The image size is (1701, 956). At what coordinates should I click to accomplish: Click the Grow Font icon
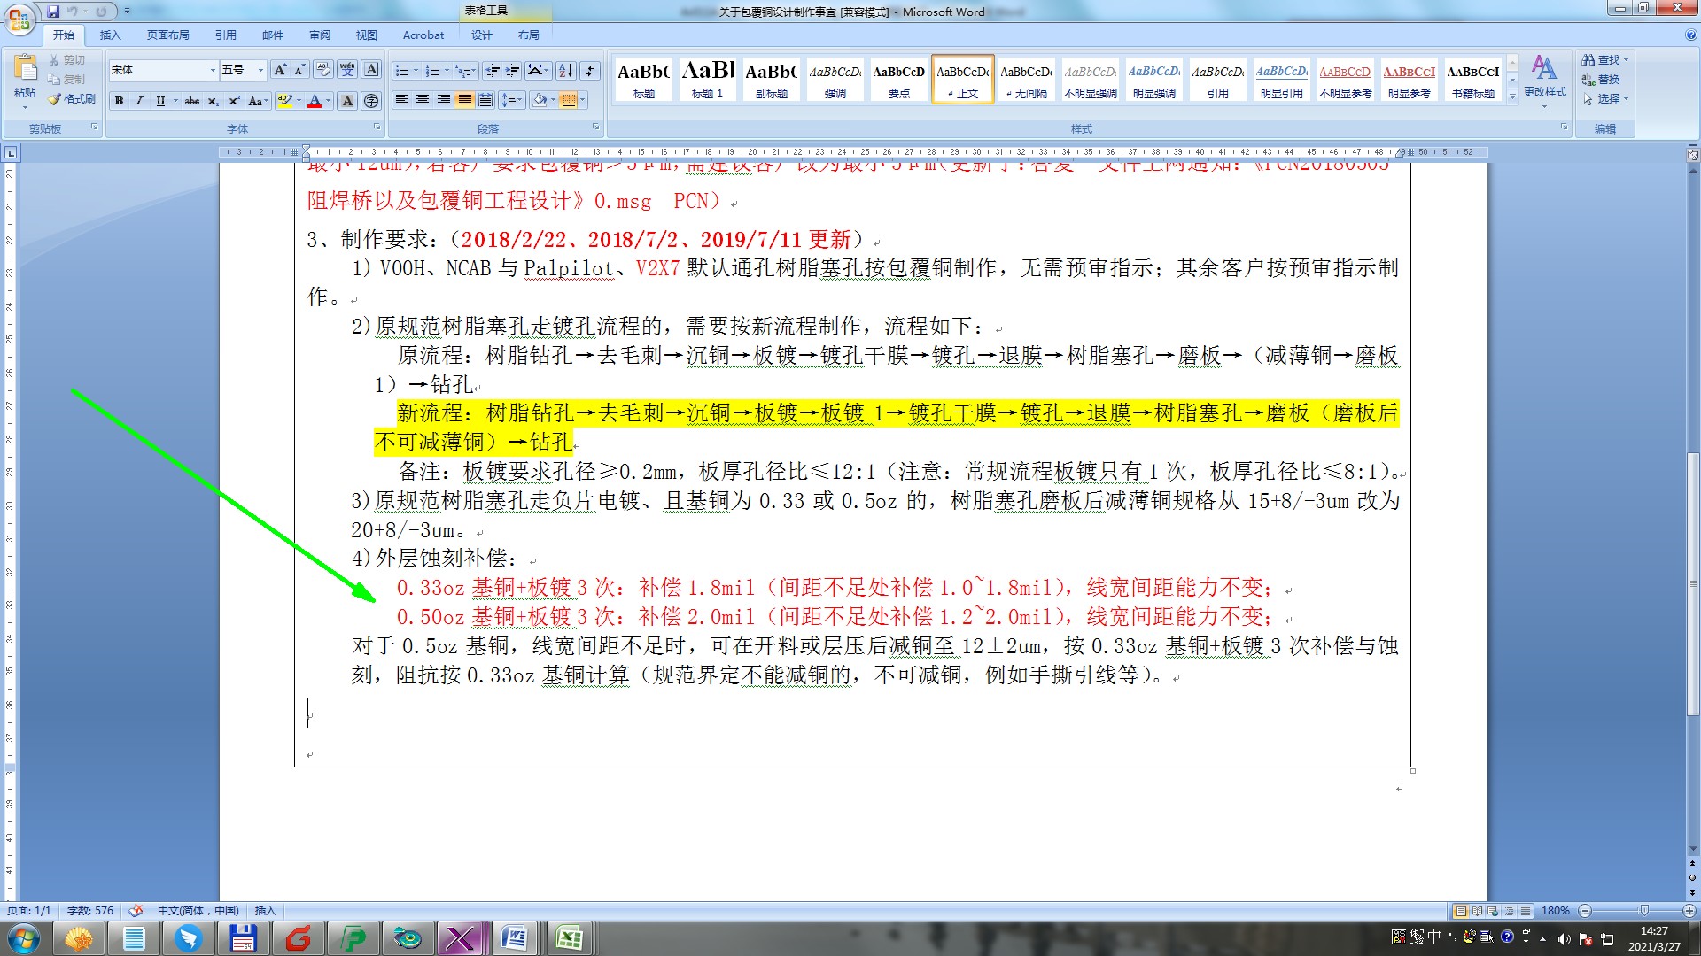[280, 70]
